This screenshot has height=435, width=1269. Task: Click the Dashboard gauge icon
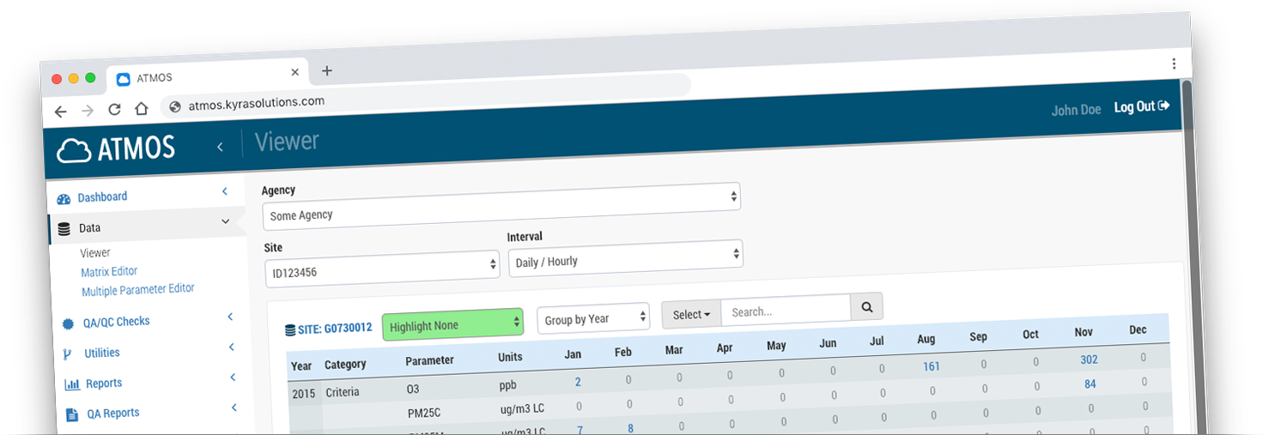coord(64,199)
